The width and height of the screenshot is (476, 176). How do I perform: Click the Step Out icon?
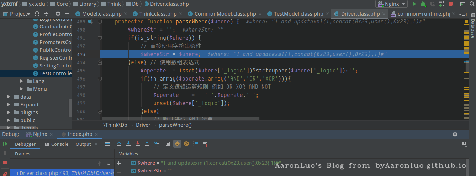[147, 144]
